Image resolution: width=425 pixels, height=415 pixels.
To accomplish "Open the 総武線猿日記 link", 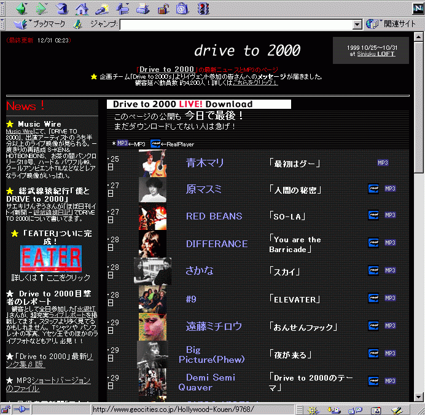I will click(53, 212).
